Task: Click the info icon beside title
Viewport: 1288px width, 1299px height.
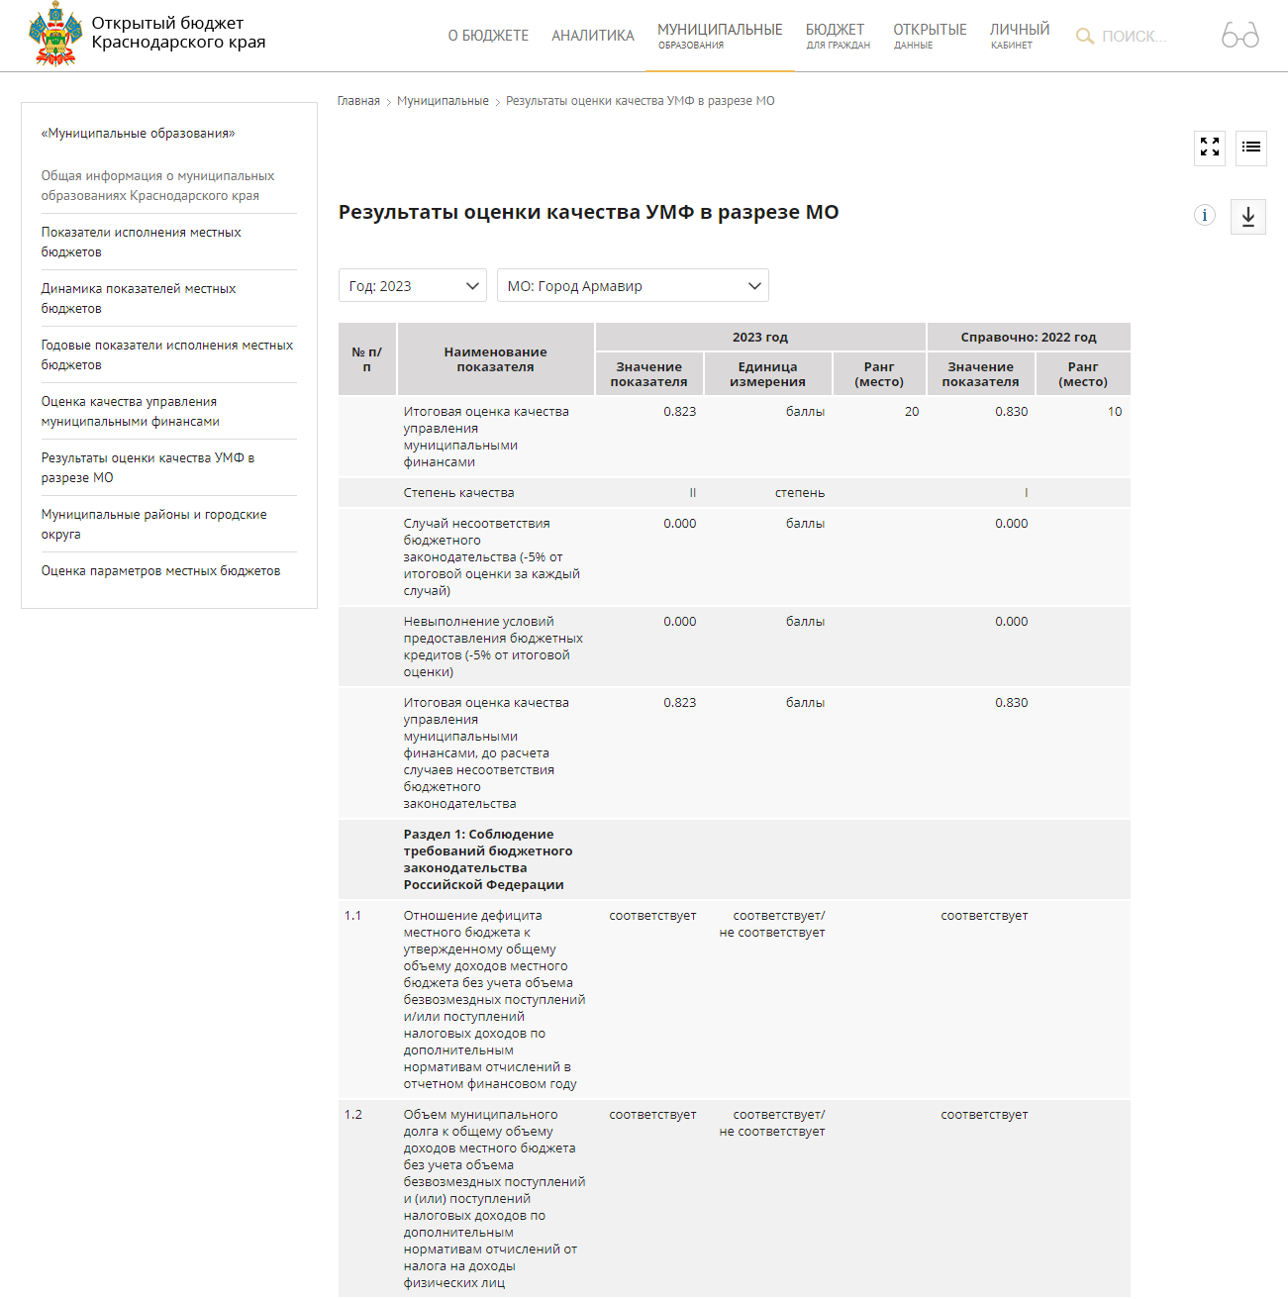Action: (x=1204, y=216)
